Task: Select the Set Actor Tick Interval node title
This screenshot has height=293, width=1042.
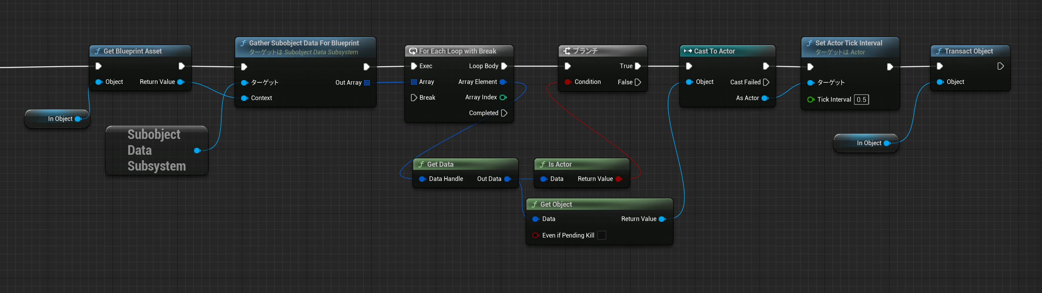Action: (x=849, y=43)
